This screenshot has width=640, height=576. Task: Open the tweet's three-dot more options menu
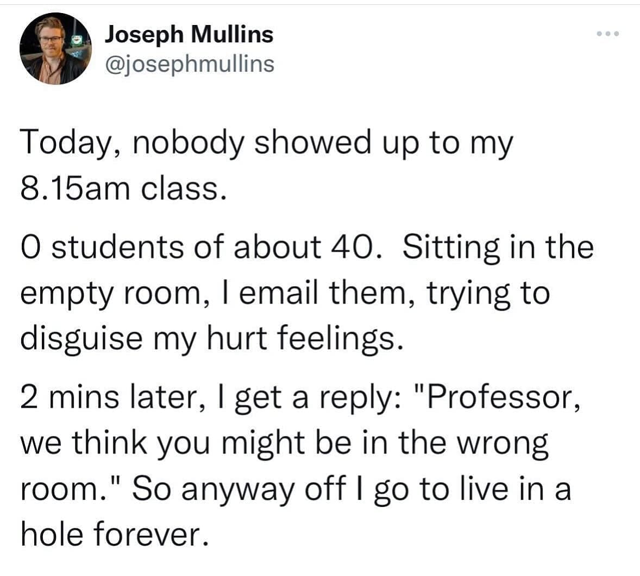(607, 34)
